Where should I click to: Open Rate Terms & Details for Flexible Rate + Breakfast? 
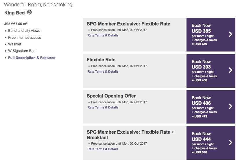(x=103, y=149)
